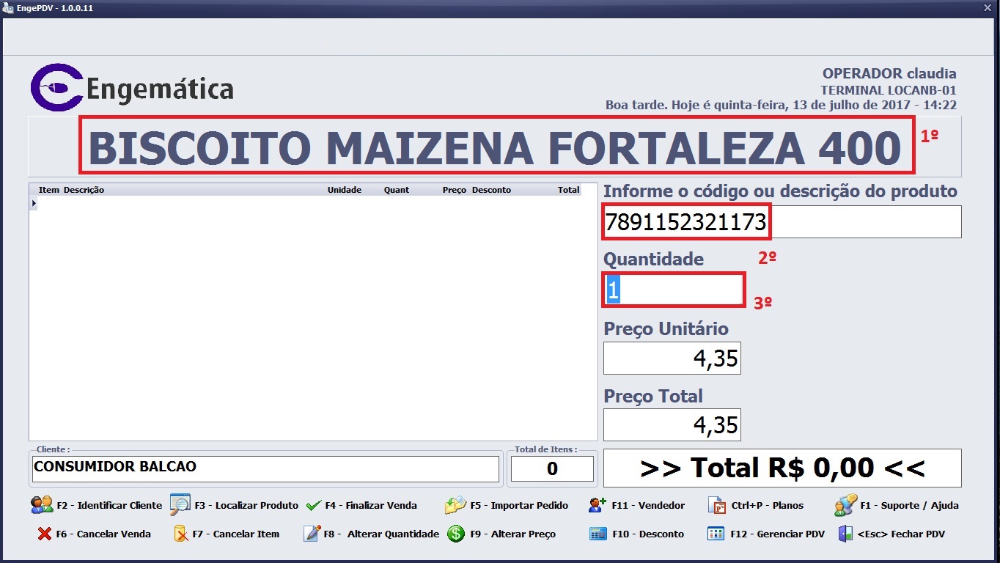This screenshot has height=563, width=1000.
Task: Click the red X Cancelar Venda icon
Action: point(45,534)
